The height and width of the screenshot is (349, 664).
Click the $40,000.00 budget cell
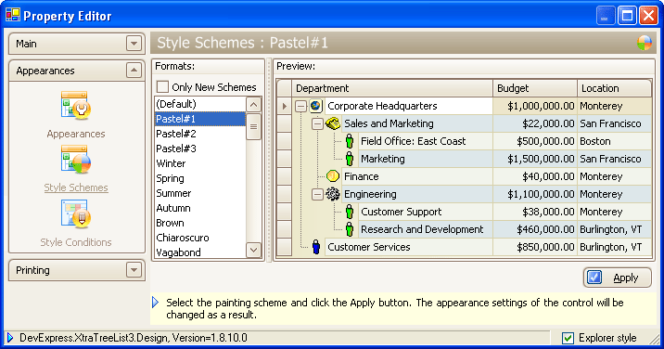[x=535, y=176]
